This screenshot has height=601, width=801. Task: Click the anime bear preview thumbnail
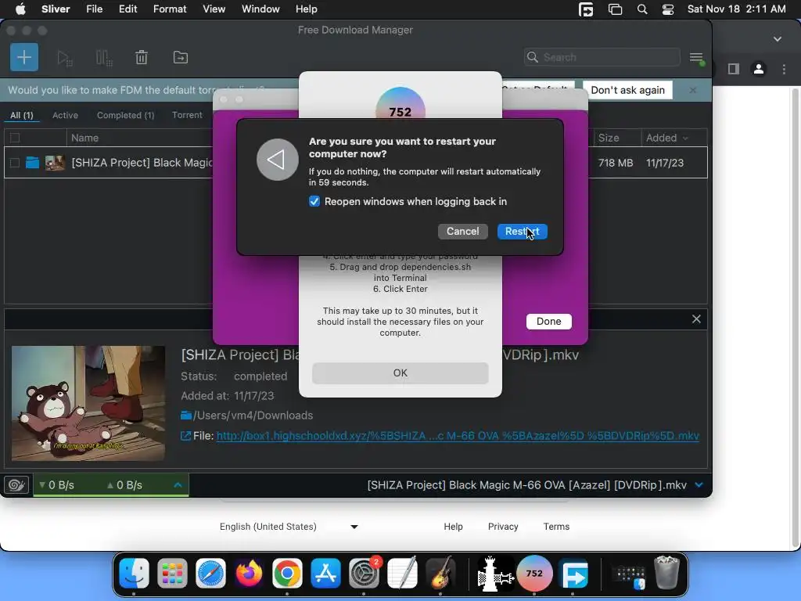88,403
